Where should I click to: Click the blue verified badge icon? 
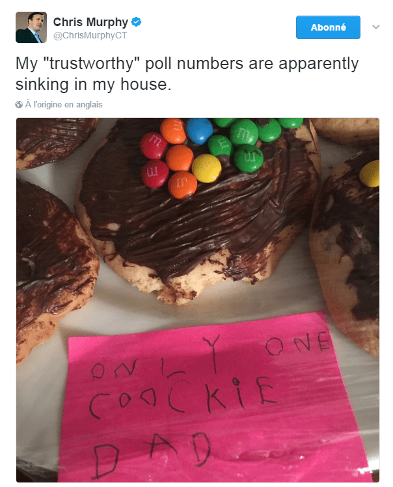click(x=136, y=22)
